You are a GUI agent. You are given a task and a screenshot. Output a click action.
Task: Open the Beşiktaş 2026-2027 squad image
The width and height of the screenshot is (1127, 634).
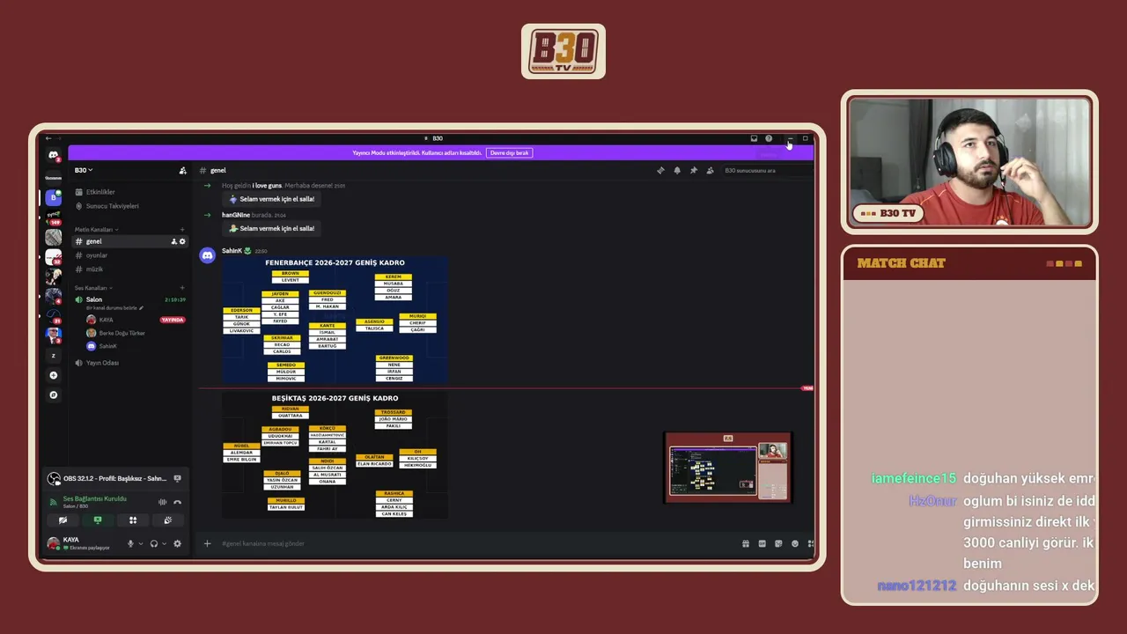click(x=335, y=455)
